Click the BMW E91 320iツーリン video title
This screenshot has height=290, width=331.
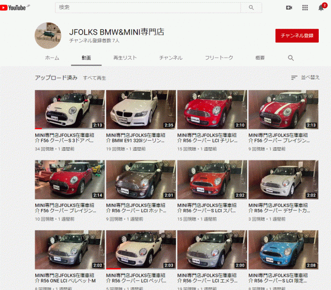pyautogui.click(x=136, y=138)
